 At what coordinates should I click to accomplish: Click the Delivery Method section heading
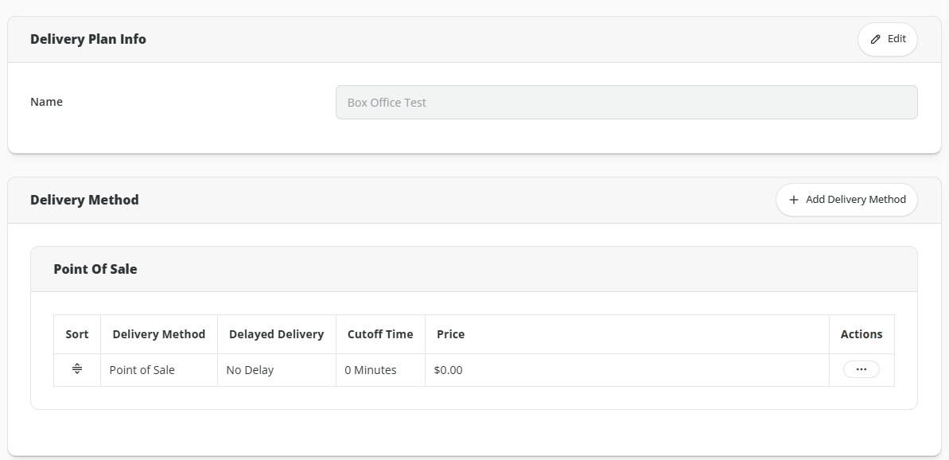pyautogui.click(x=85, y=200)
